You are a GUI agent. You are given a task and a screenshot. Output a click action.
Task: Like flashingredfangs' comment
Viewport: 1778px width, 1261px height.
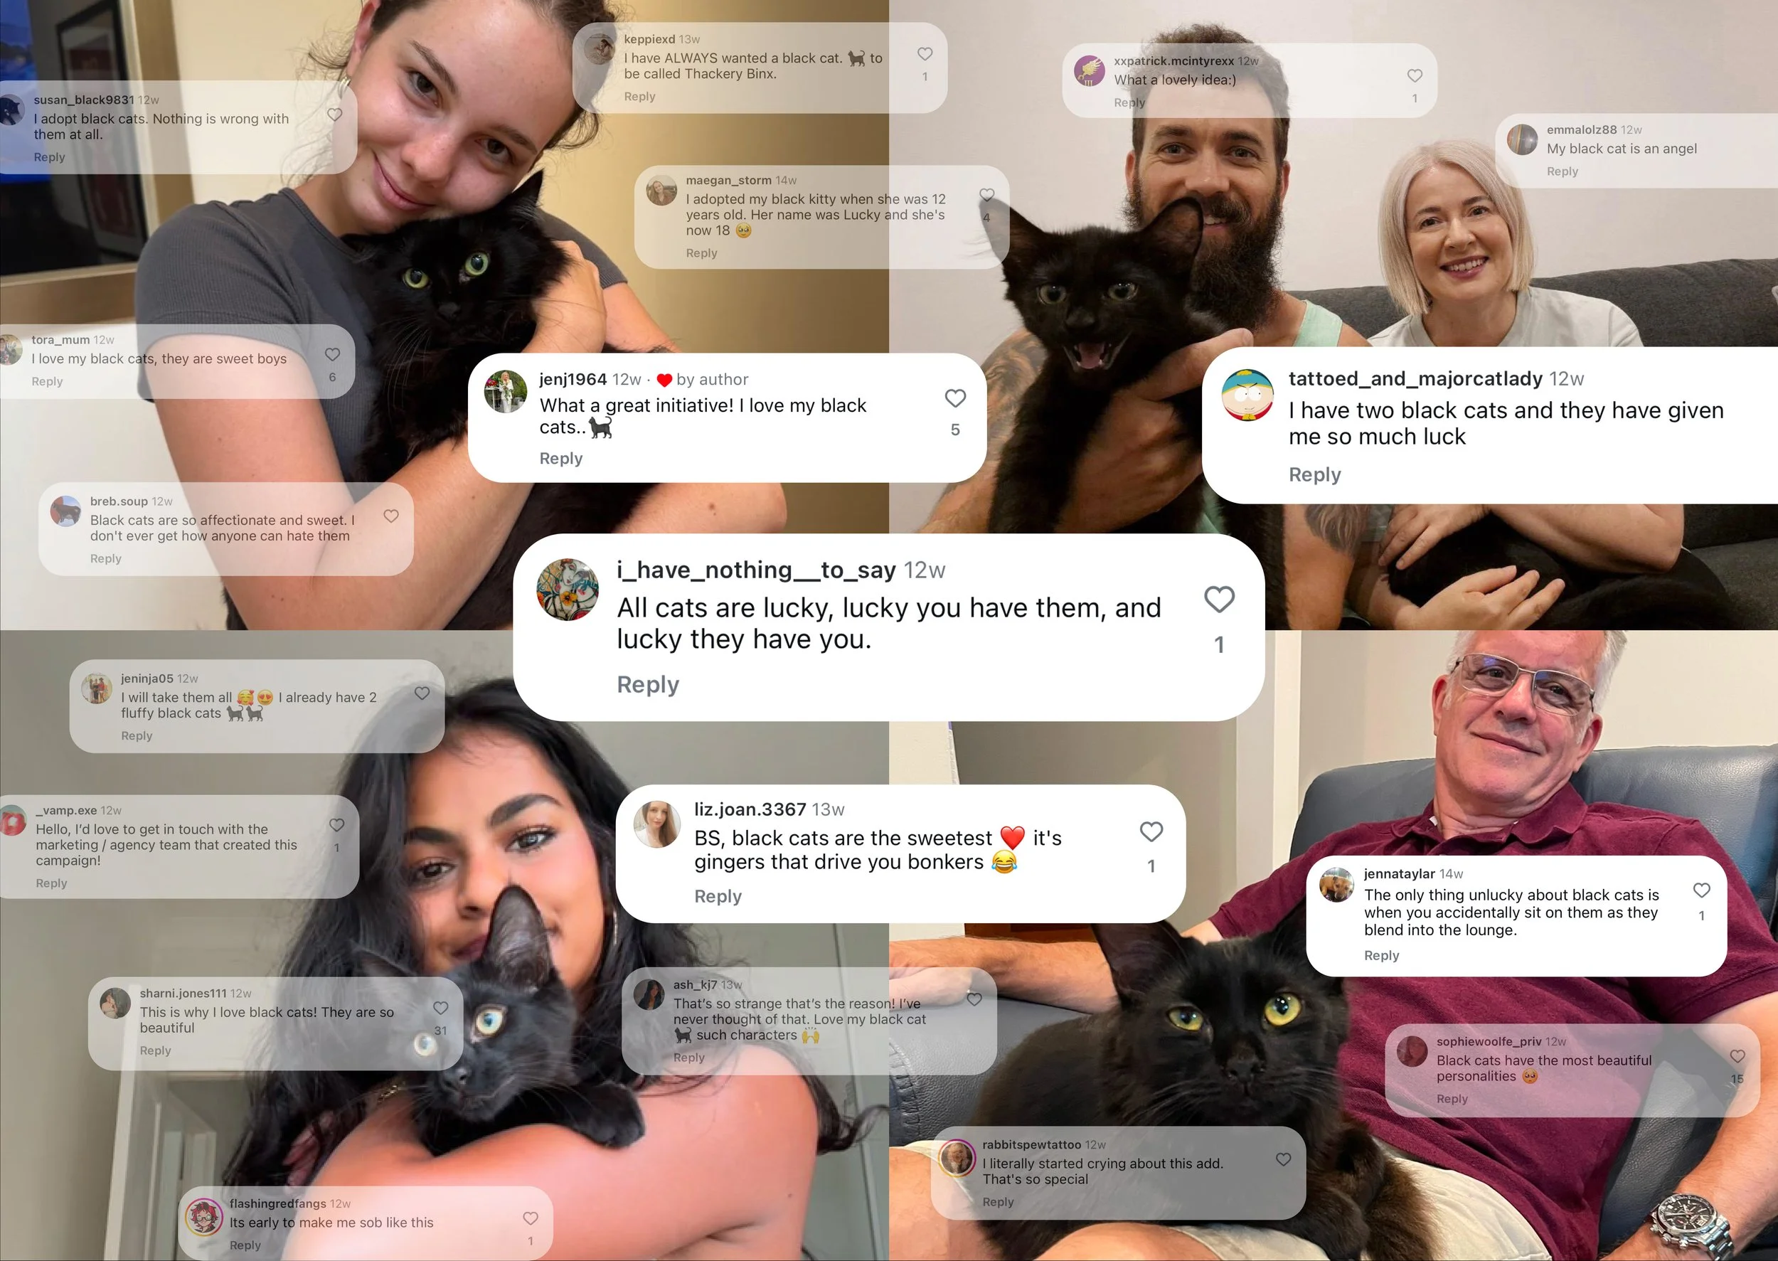coord(531,1218)
